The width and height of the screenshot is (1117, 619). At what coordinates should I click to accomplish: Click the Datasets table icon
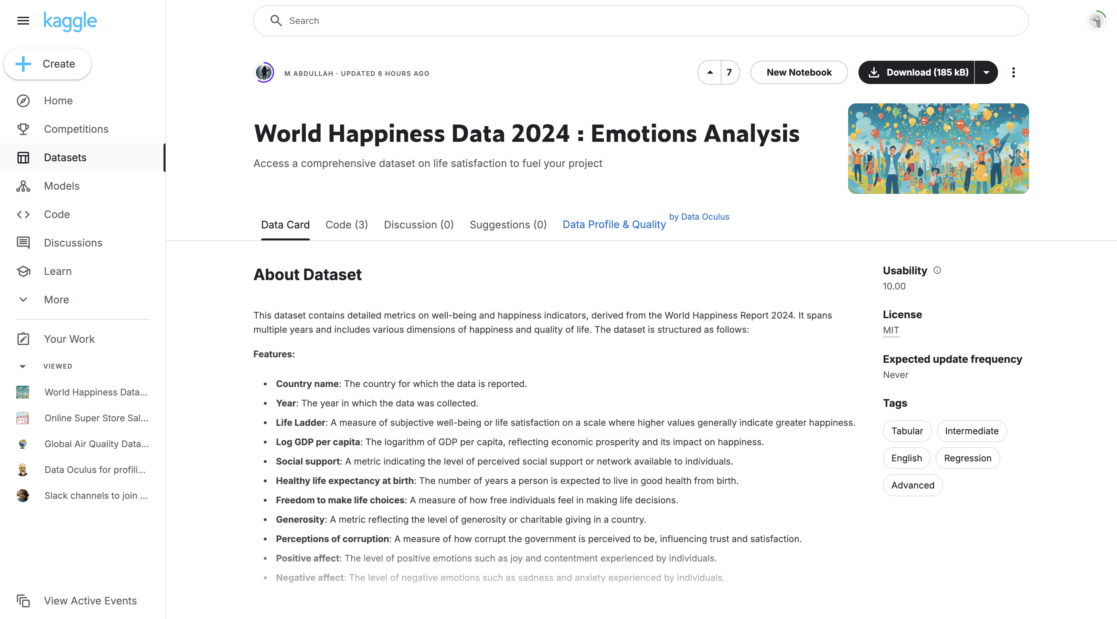pyautogui.click(x=23, y=157)
